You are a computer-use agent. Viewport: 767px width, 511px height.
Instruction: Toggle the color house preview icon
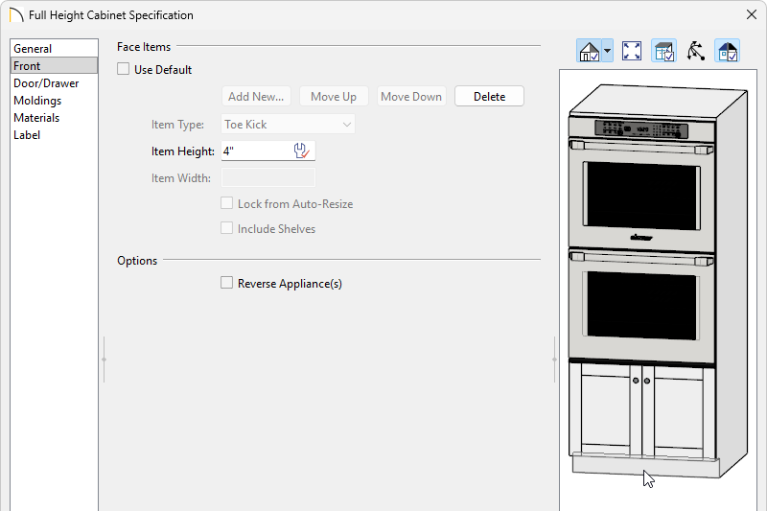pyautogui.click(x=728, y=51)
